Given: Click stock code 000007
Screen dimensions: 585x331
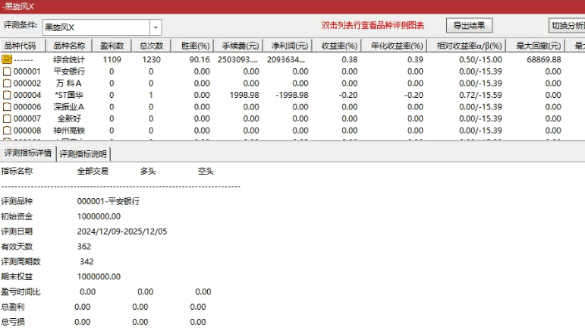Looking at the screenshot, I should point(27,118).
